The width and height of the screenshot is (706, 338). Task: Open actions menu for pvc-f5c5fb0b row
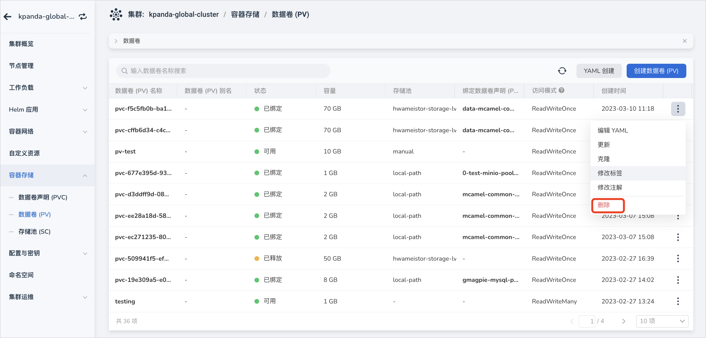pos(678,109)
